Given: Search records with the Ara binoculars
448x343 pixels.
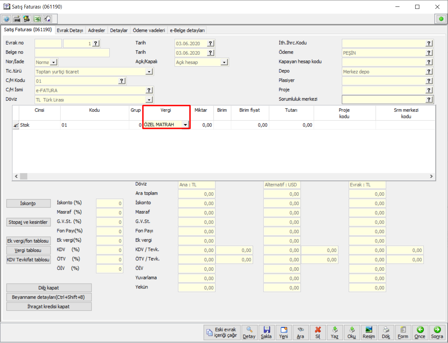Looking at the screenshot, I should (x=300, y=332).
